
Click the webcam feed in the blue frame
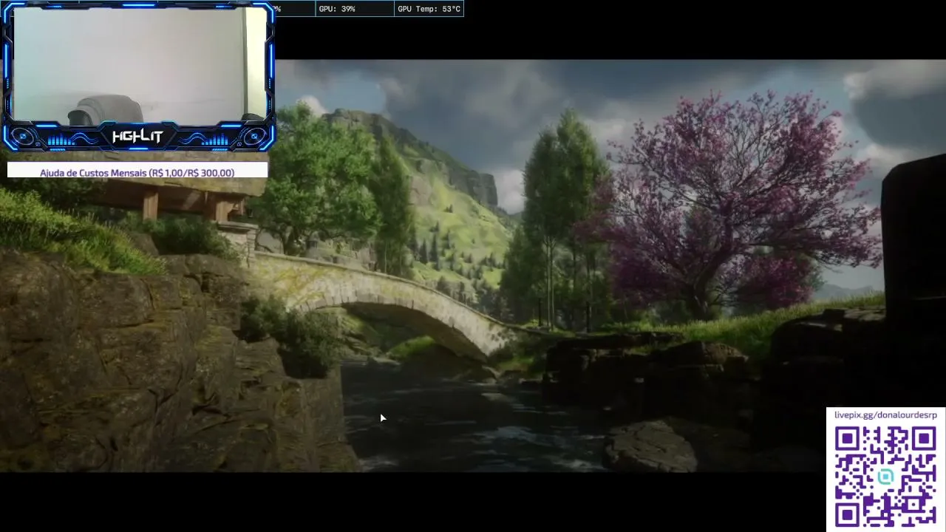click(x=140, y=65)
